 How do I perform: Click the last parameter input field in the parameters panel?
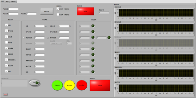[39, 72]
